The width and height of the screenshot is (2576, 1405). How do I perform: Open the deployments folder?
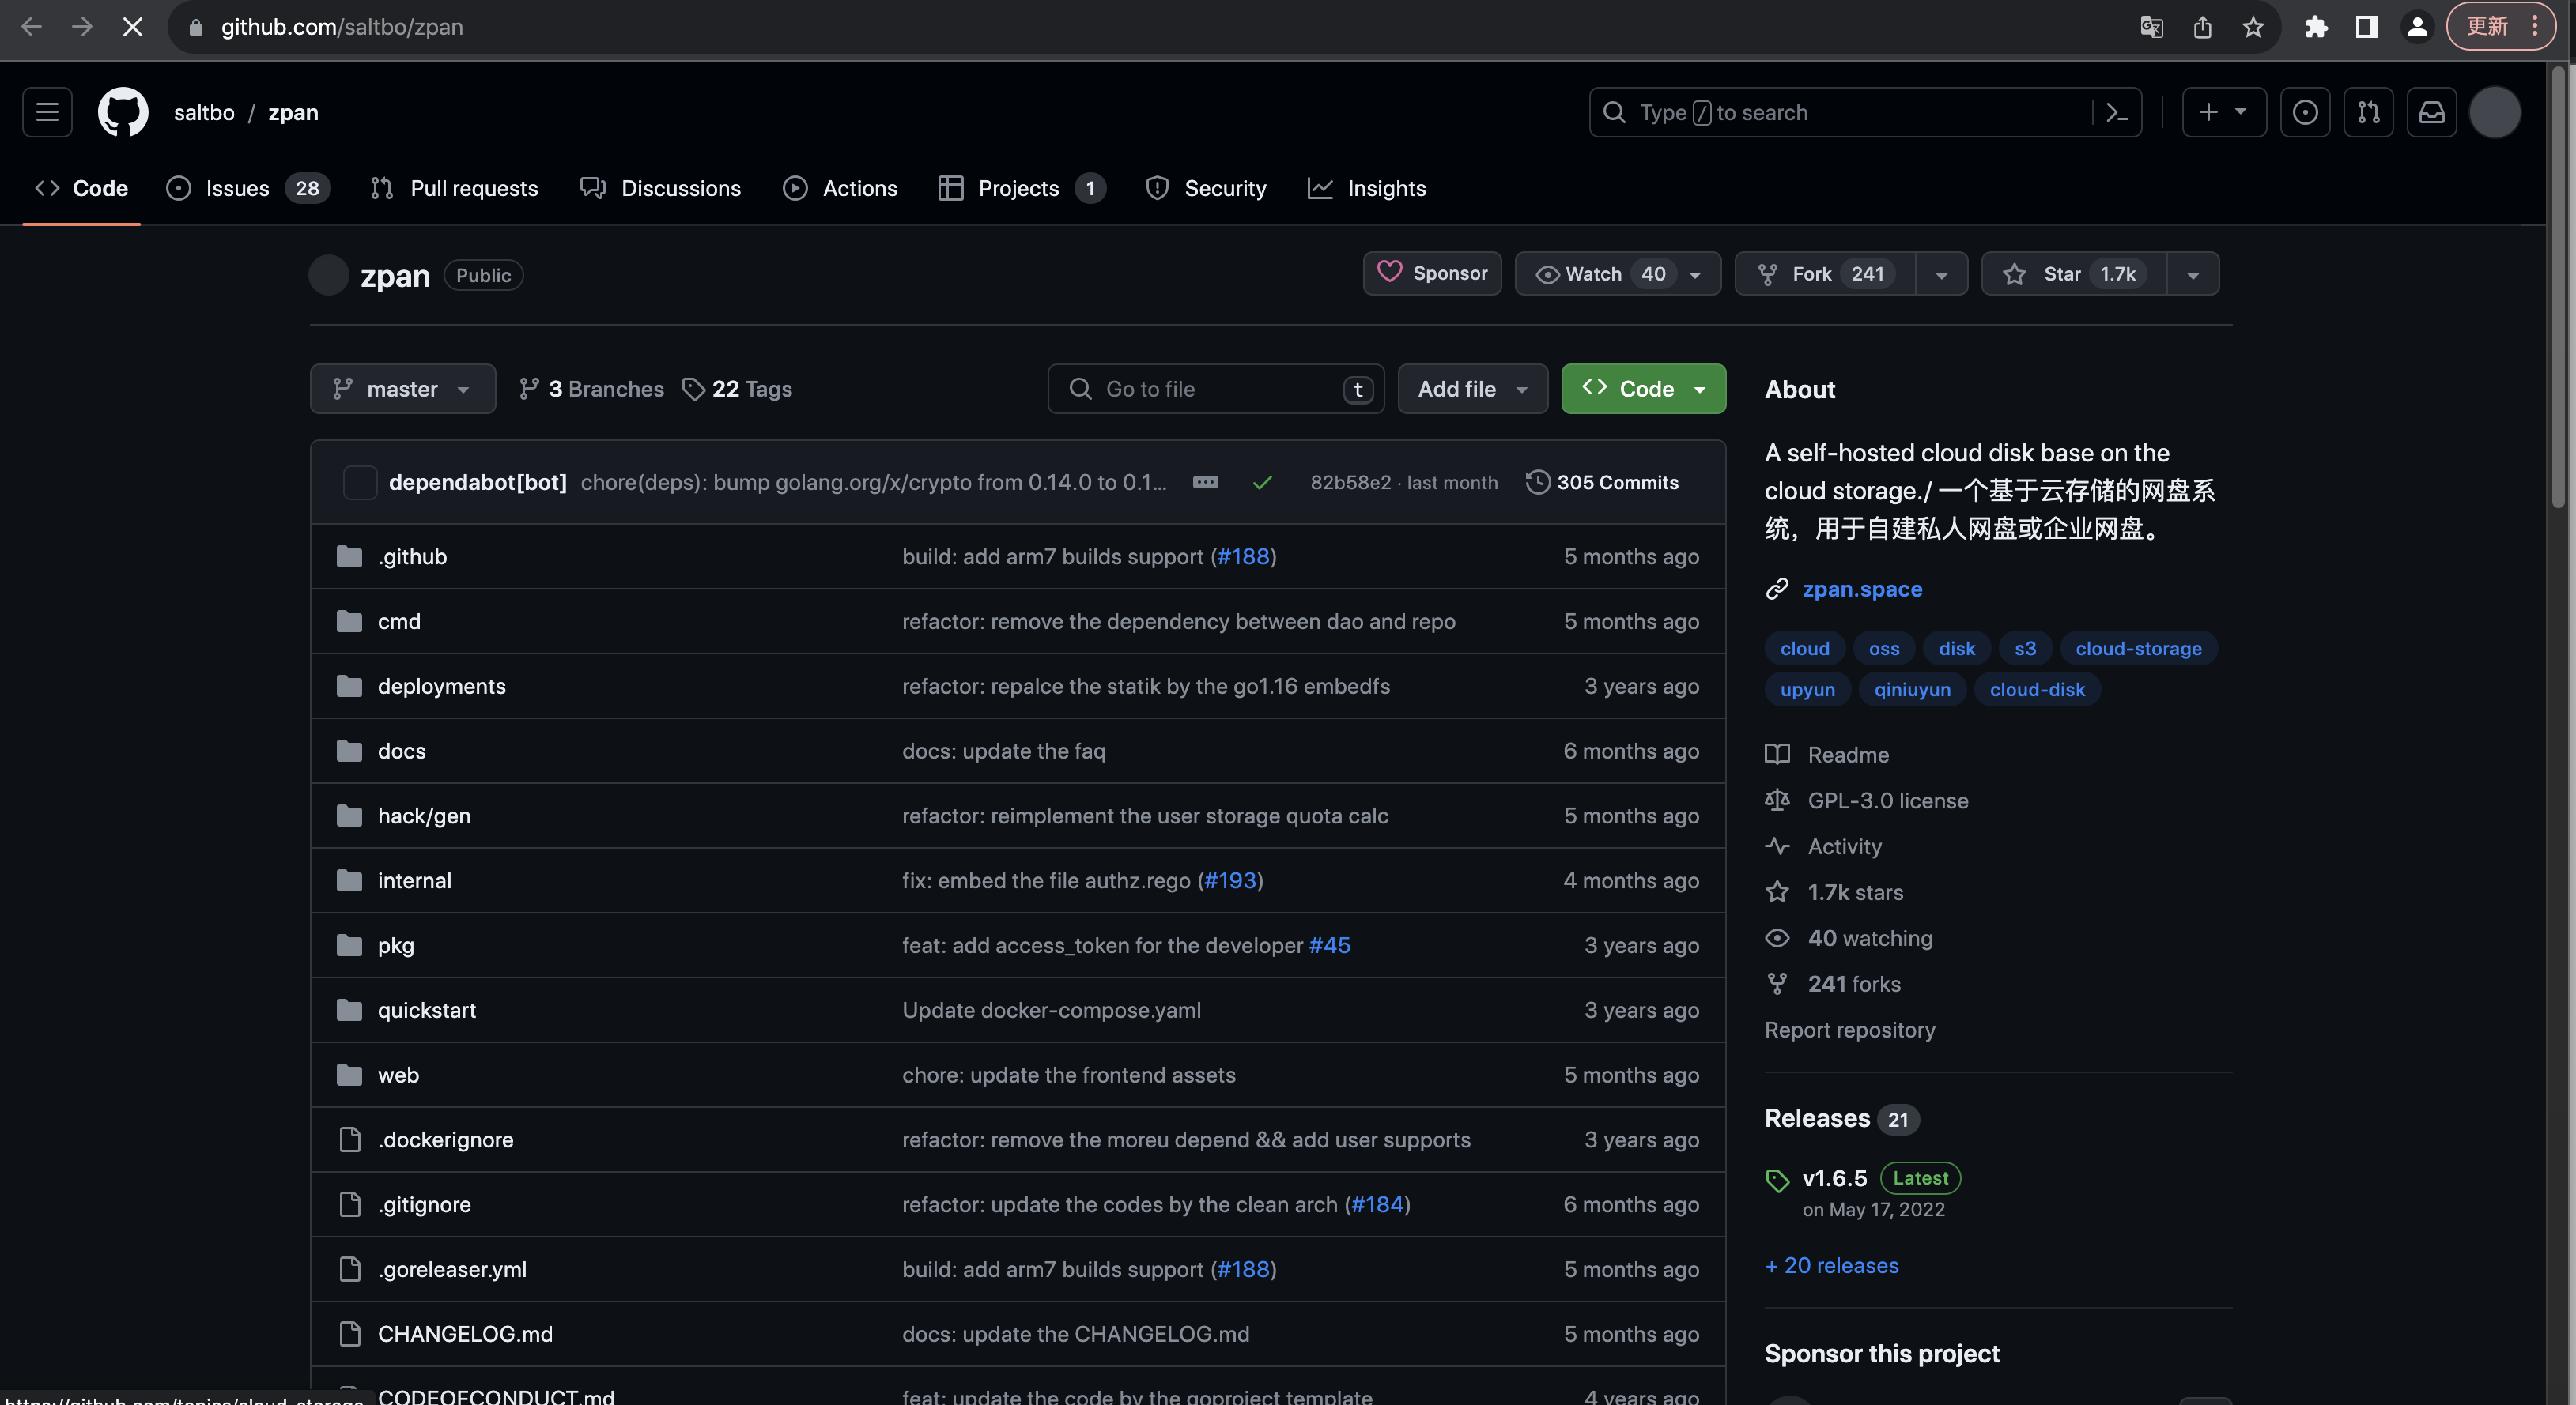click(x=441, y=687)
